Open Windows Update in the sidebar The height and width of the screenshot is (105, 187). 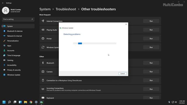18,75
